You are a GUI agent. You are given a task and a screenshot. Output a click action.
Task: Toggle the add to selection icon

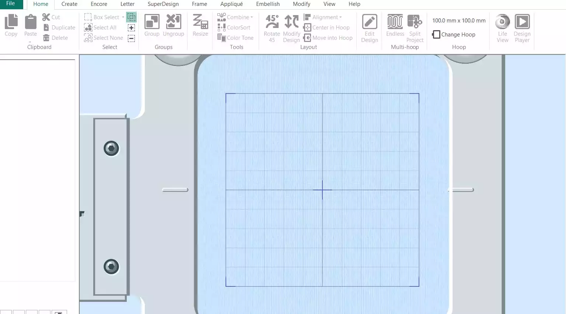click(131, 28)
